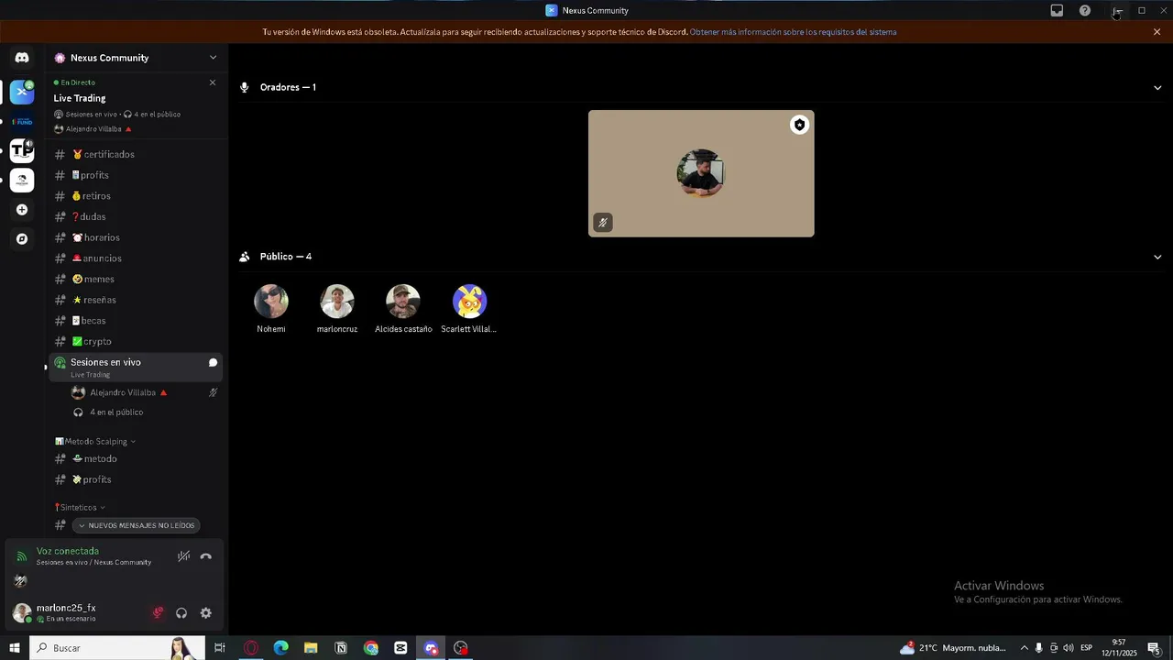Click Alejandro Villalba under Sesiones en vivo

click(x=145, y=393)
